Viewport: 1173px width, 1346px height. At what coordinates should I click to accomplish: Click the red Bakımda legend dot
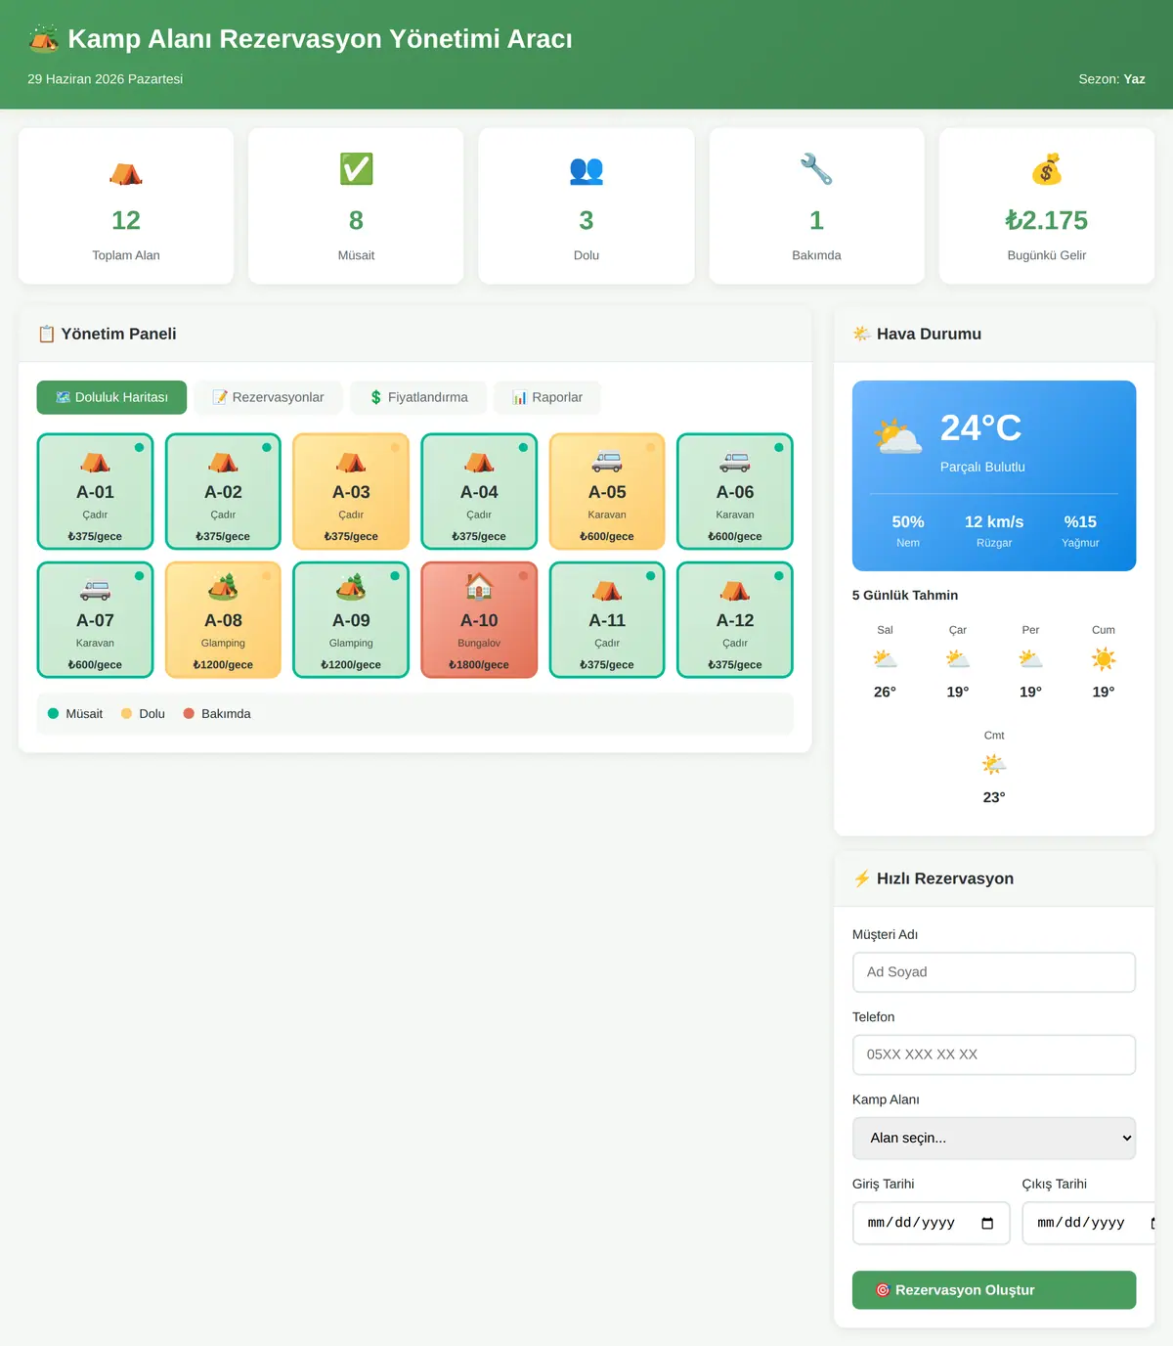189,713
